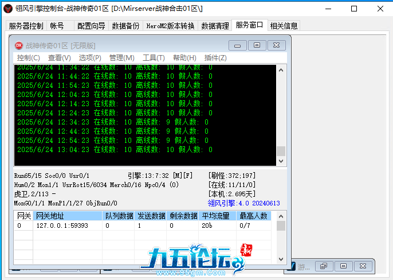Click the 引擎:13:7:32 status text
The image size is (393, 280).
tap(160, 176)
